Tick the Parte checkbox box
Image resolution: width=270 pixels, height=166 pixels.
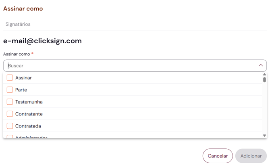click(x=10, y=90)
